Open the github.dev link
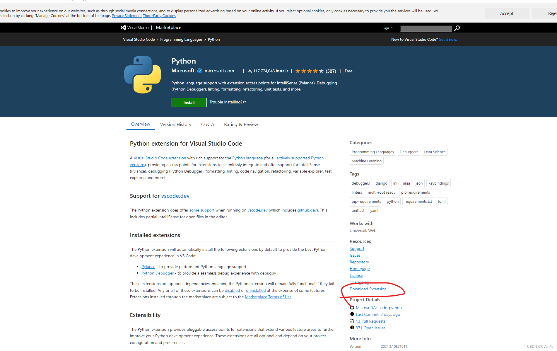Screen dimensions: 557x351 click(x=307, y=210)
